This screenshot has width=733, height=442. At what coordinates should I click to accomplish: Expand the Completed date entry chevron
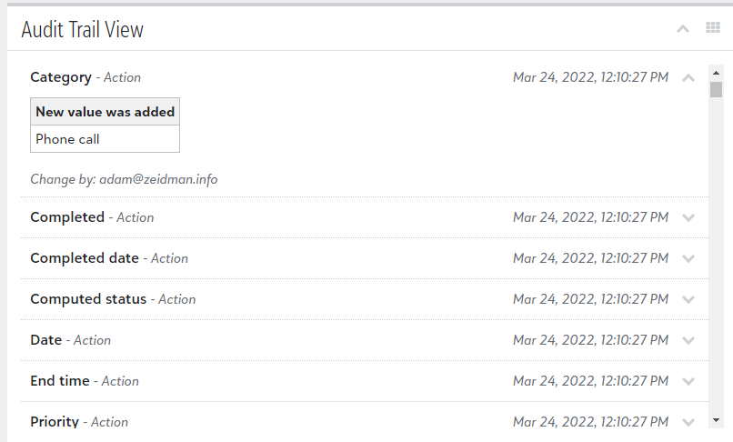688,258
